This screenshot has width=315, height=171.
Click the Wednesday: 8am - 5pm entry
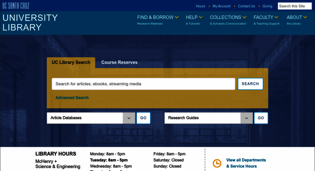point(111,167)
